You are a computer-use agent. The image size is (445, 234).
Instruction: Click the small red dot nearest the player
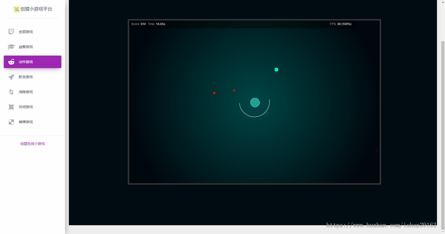tap(234, 90)
